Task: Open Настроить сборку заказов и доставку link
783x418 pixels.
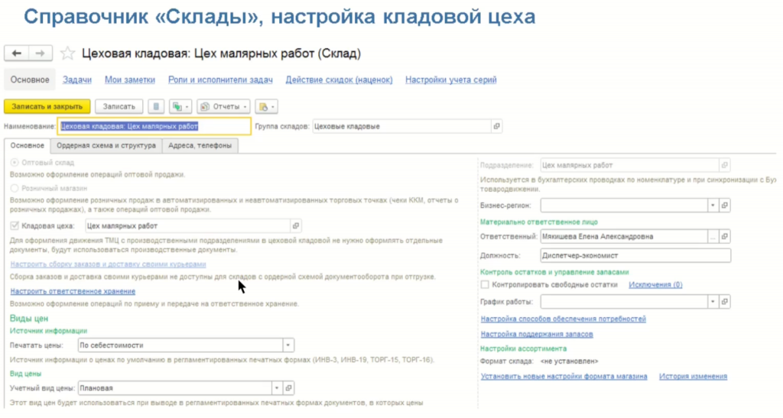Action: pos(109,264)
